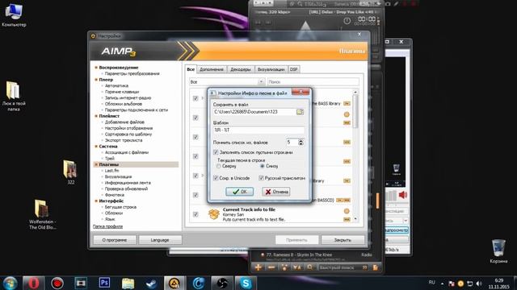
Task: Click the input language RU indicator in tray
Action: (x=431, y=283)
